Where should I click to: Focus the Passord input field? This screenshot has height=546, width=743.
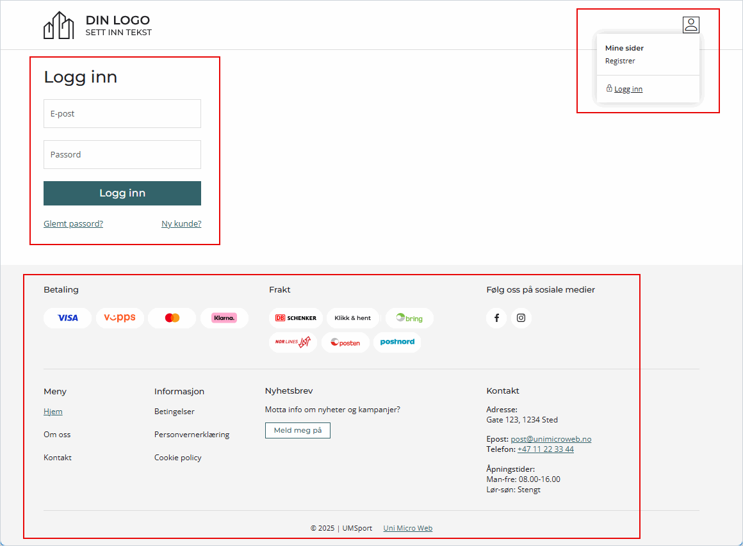122,155
